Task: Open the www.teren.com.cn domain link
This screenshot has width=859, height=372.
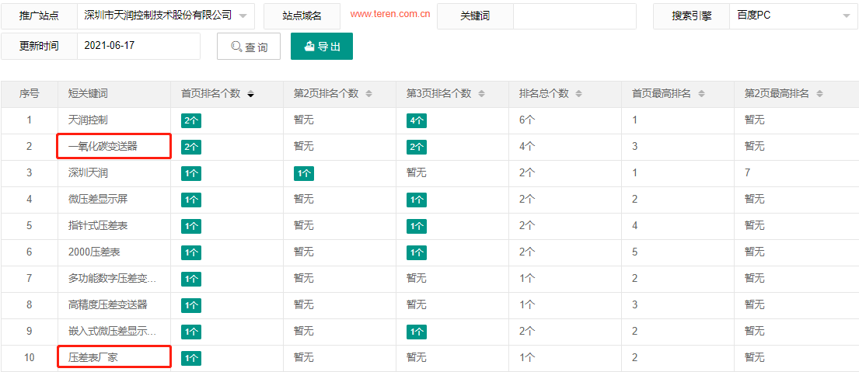Action: pyautogui.click(x=390, y=15)
